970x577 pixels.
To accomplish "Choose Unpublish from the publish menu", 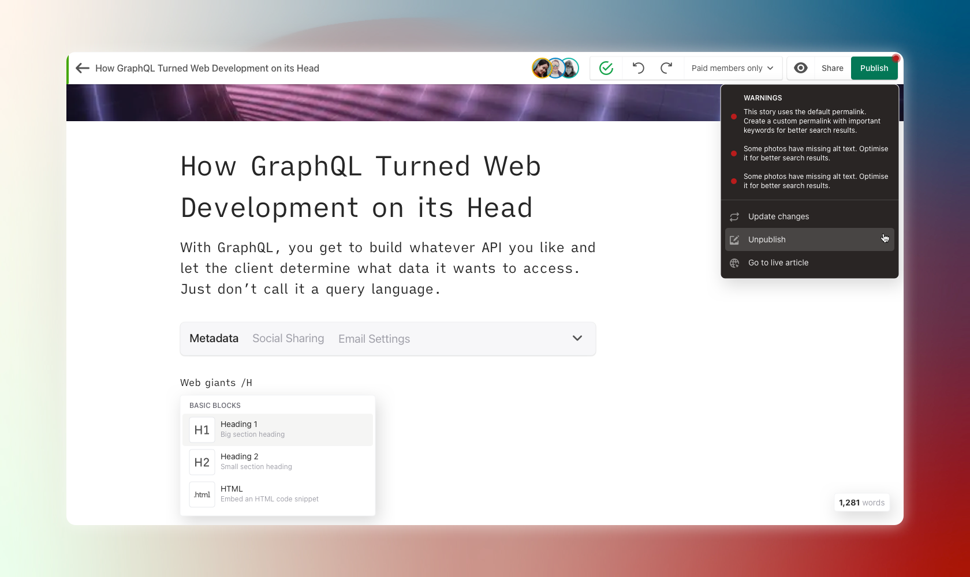I will tap(809, 239).
